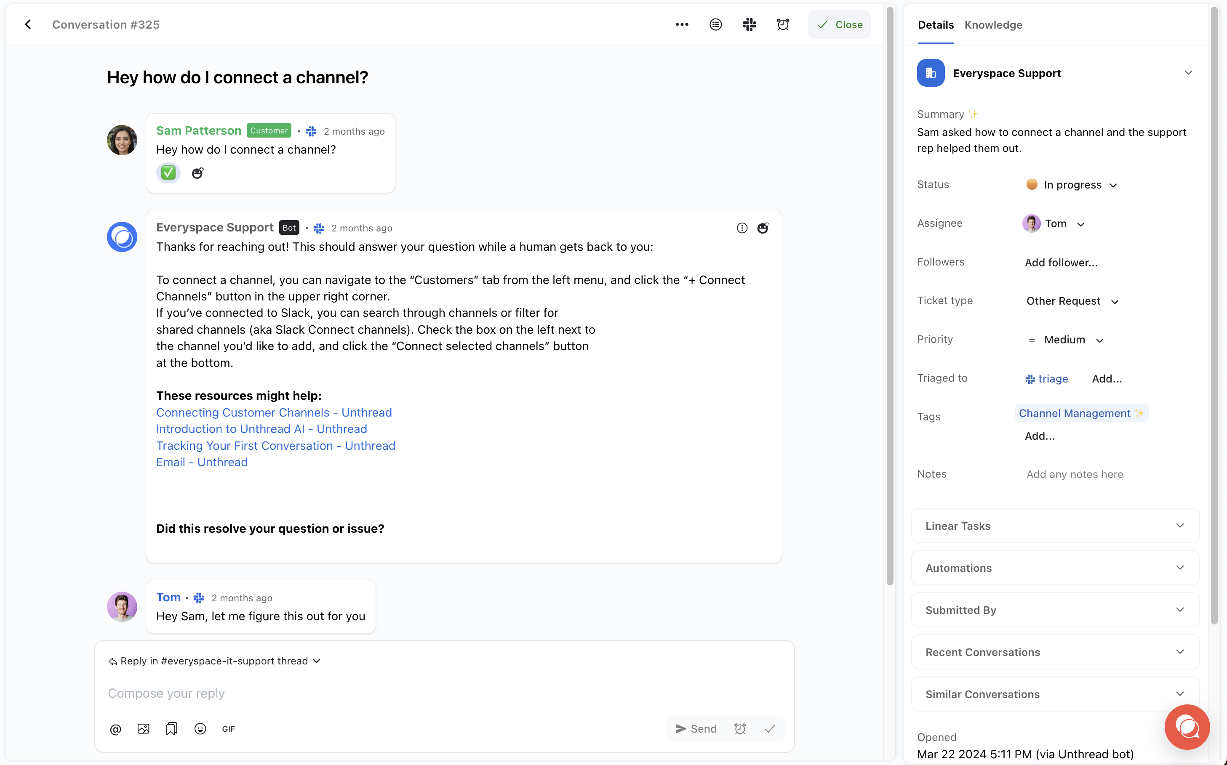Open saved replies via the bookmark icon
The height and width of the screenshot is (765, 1227).
(172, 728)
